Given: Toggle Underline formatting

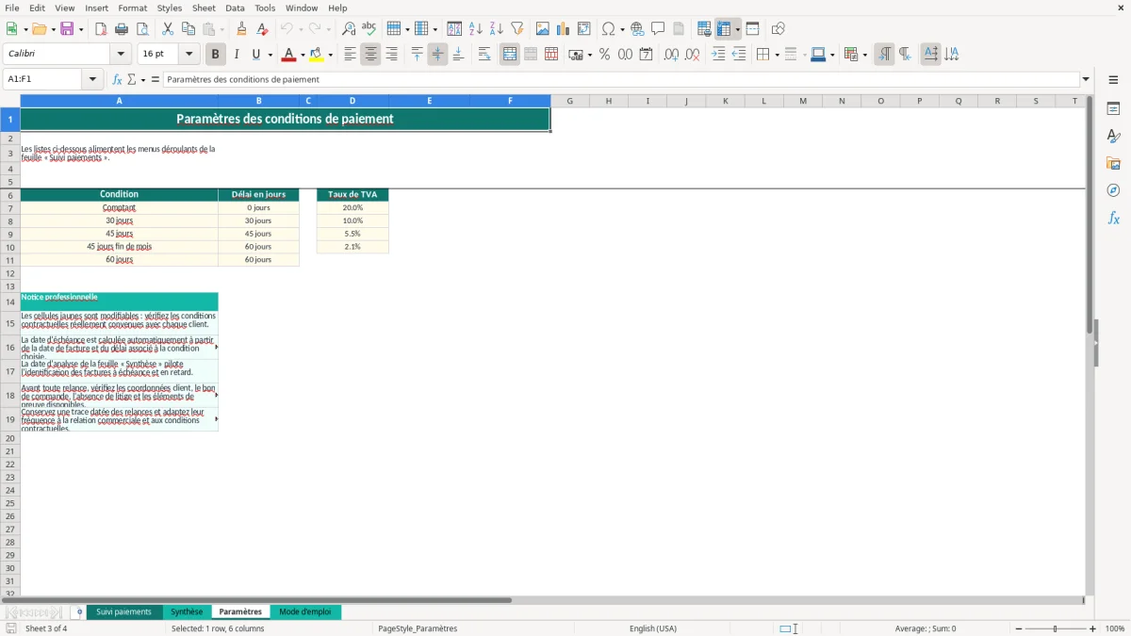Looking at the screenshot, I should 255,55.
